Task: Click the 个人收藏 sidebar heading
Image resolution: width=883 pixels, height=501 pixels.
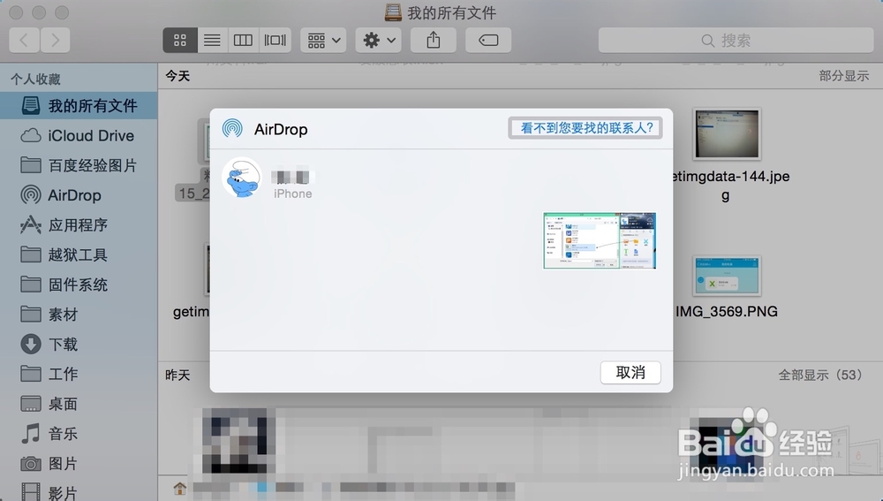Action: click(x=35, y=79)
